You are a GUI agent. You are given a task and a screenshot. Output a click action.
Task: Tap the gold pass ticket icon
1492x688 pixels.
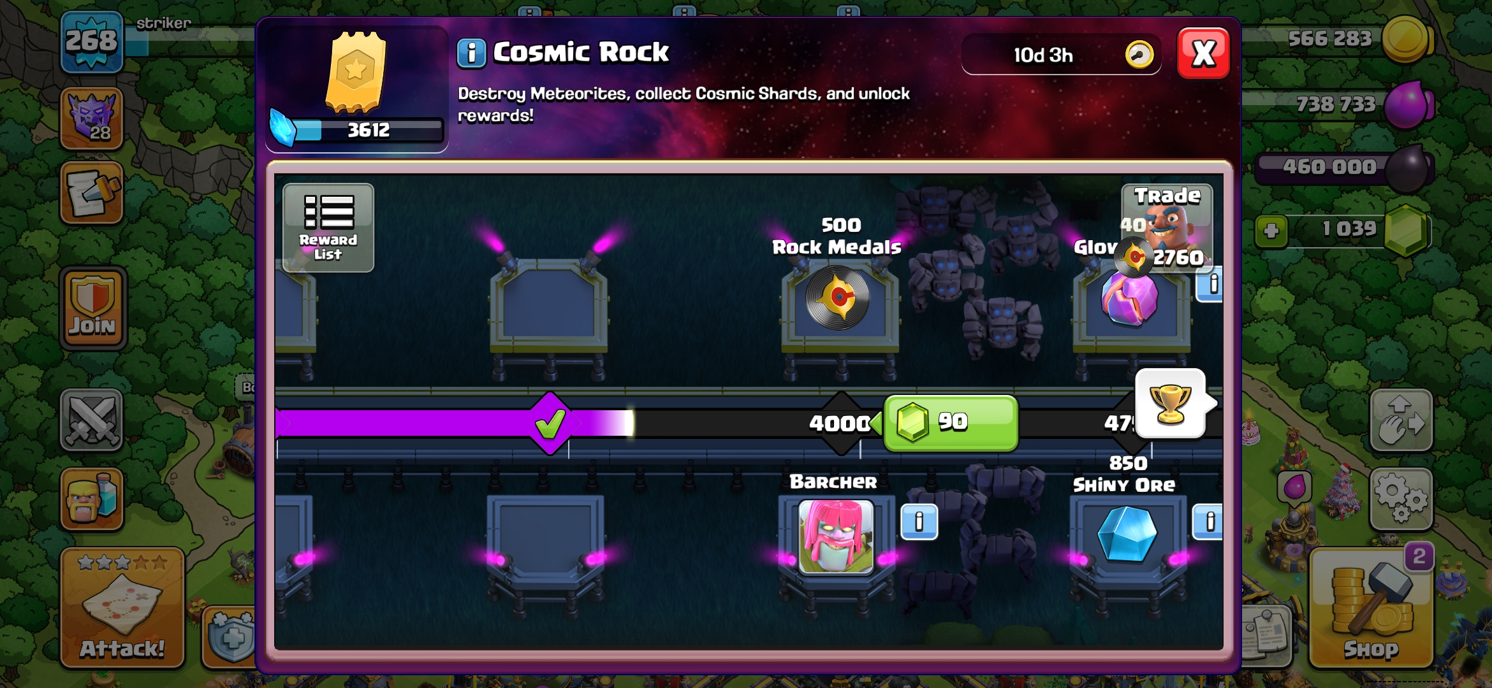click(356, 71)
